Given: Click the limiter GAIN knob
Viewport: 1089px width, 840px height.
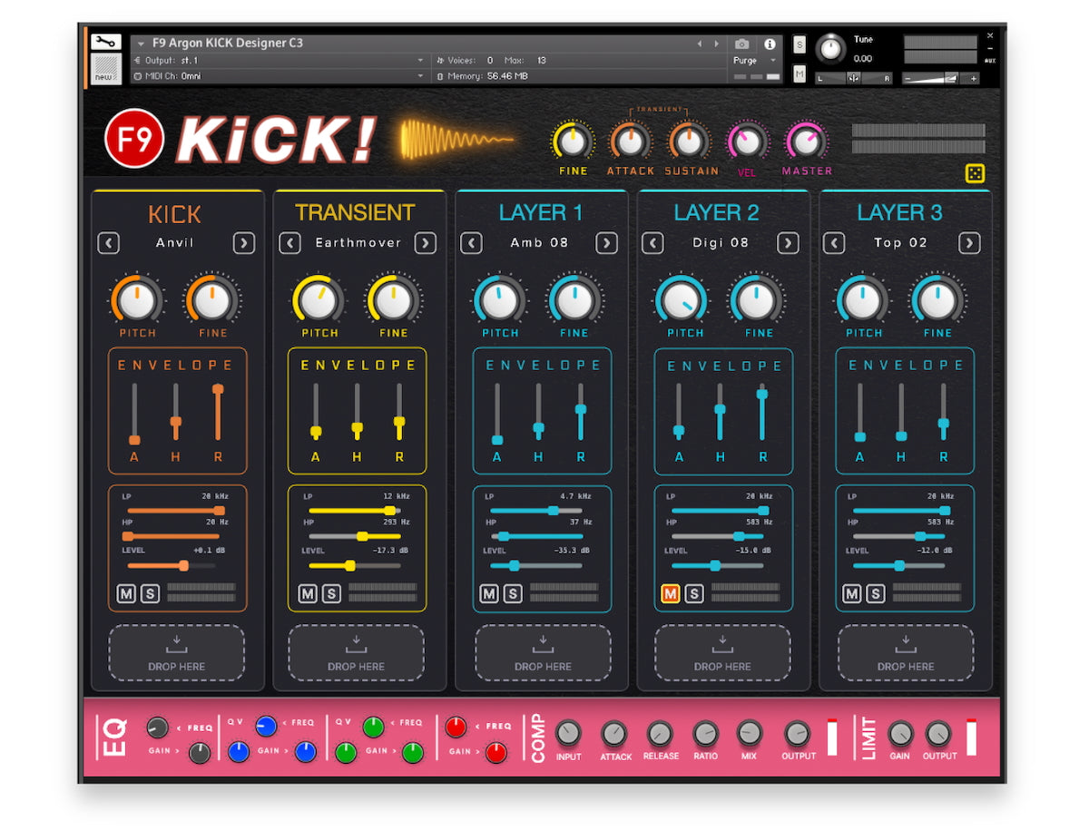Looking at the screenshot, I should click(x=899, y=733).
